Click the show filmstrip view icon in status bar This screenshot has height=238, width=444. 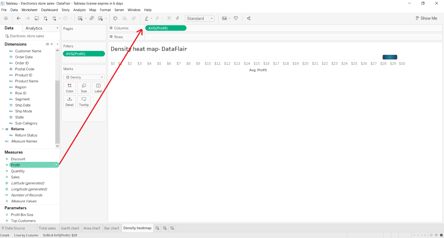pyautogui.click(x=436, y=235)
